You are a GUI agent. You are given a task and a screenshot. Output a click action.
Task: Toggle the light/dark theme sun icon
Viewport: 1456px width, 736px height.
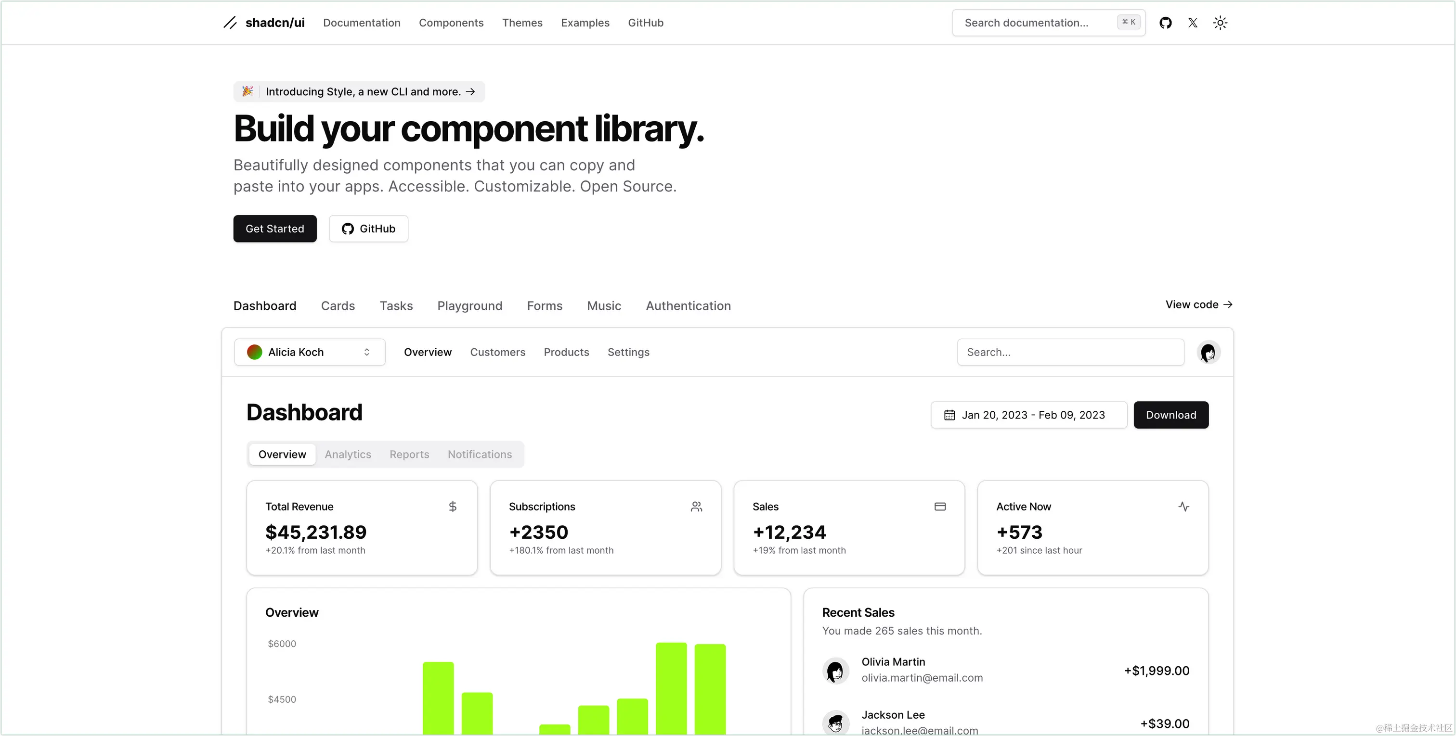coord(1220,23)
